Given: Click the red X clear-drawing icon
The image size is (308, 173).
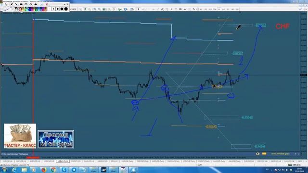Looking at the screenshot, I should tap(47, 4).
